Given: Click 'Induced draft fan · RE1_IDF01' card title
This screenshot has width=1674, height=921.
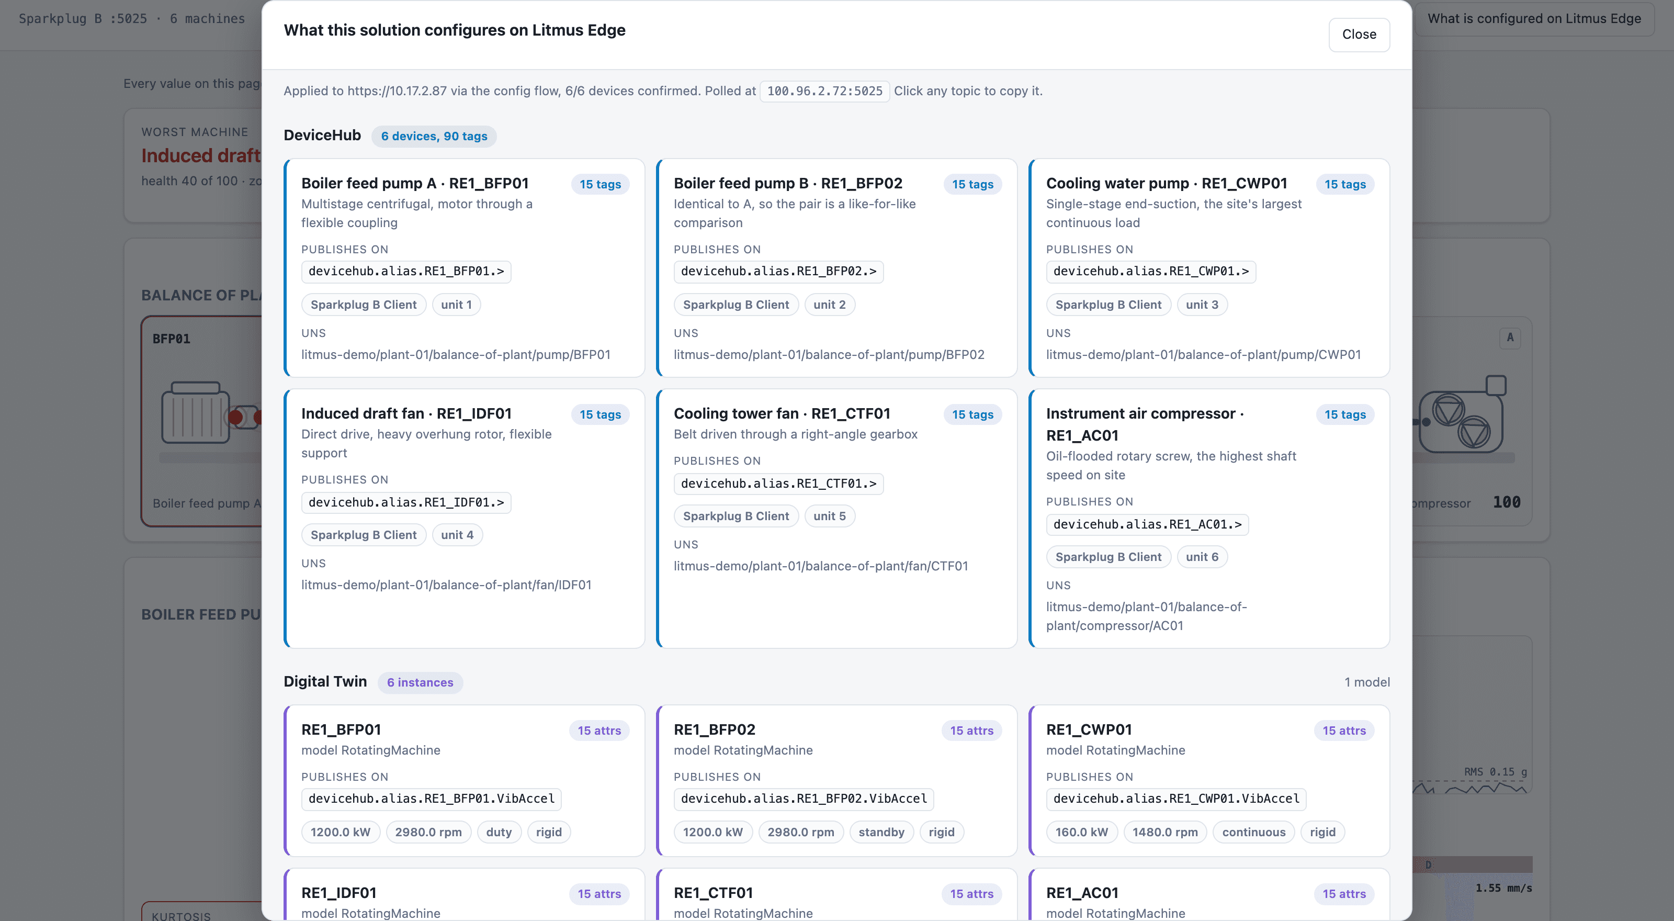Looking at the screenshot, I should [406, 414].
